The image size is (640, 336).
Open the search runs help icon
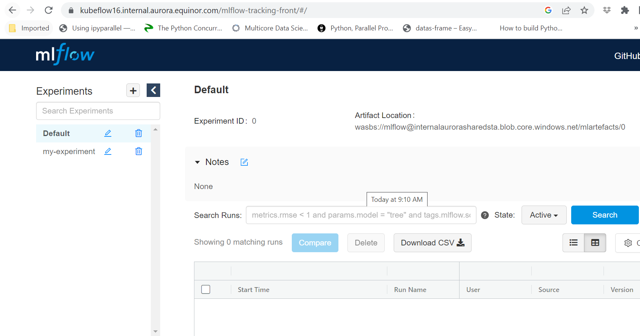tap(485, 215)
